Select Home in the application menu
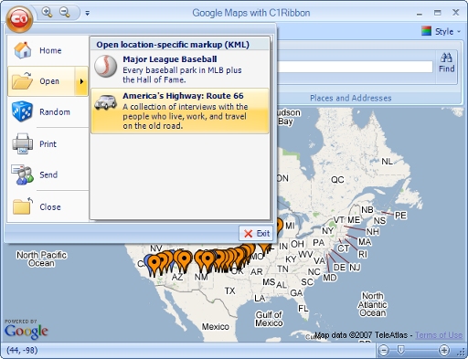 48,50
